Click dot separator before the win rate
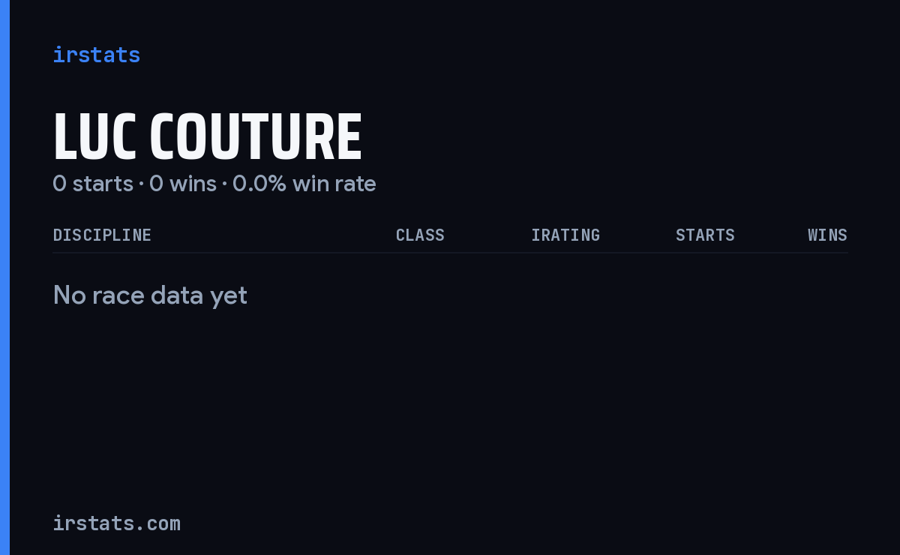This screenshot has width=900, height=555. pyautogui.click(x=224, y=184)
